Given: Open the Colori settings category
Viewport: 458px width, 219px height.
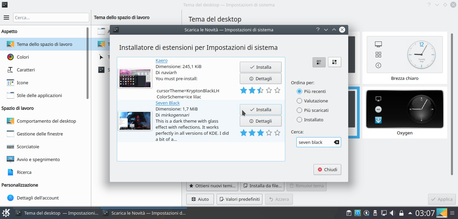Looking at the screenshot, I should click(x=43, y=57).
